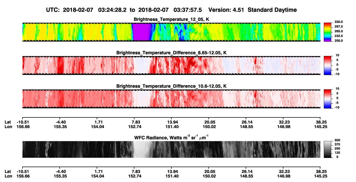Click the title 'Brightness_Temperature_12_05, K'
The width and height of the screenshot is (356, 182).
click(172, 19)
